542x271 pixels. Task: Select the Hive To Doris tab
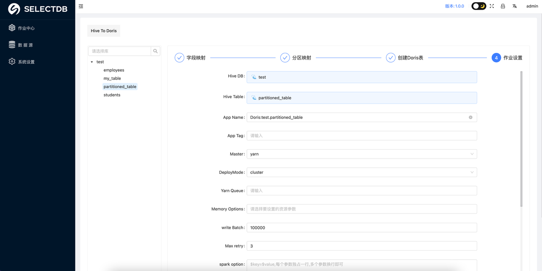(x=104, y=30)
